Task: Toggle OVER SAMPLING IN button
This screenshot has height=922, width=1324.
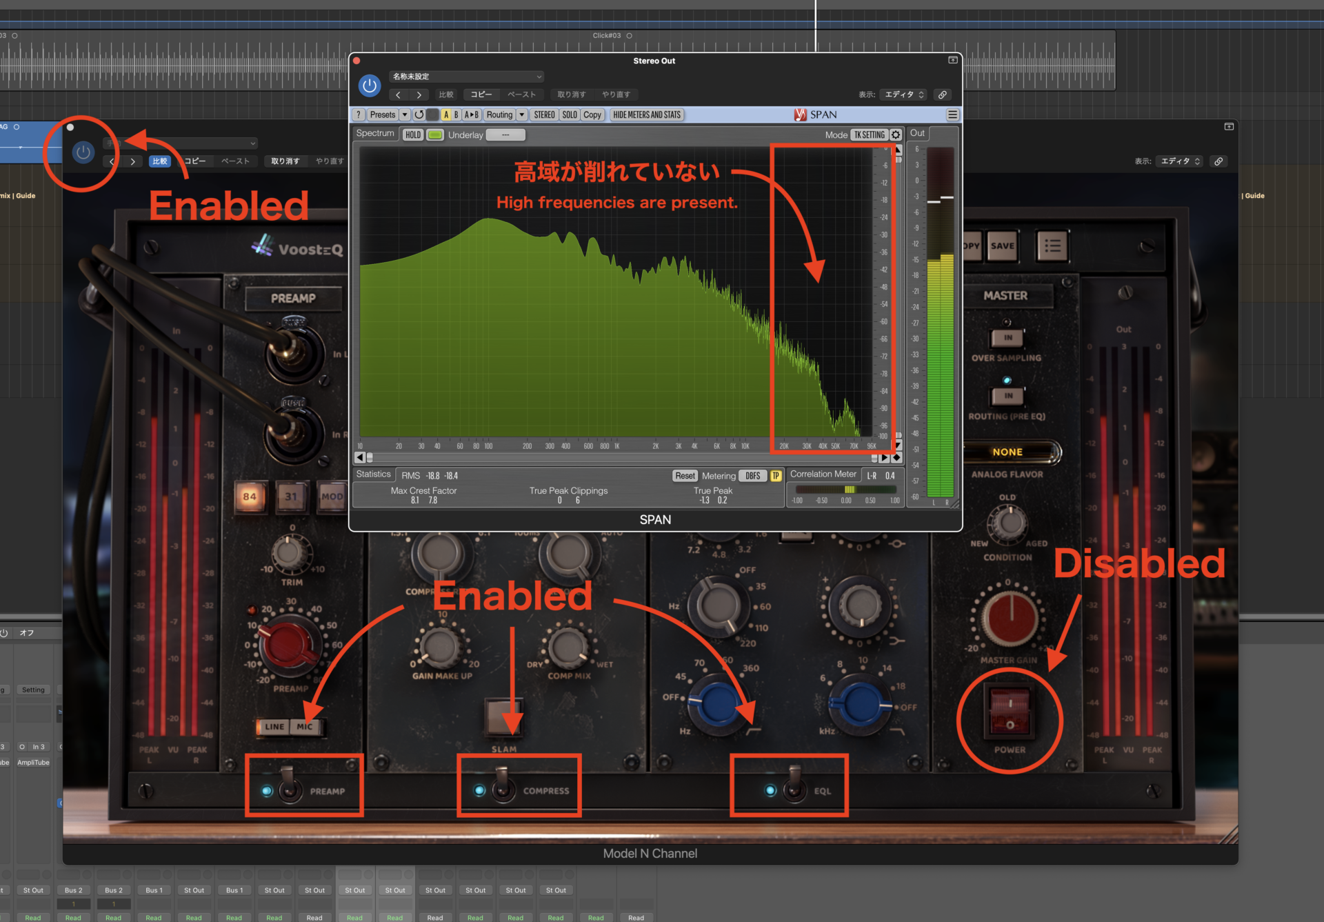Action: 1007,338
